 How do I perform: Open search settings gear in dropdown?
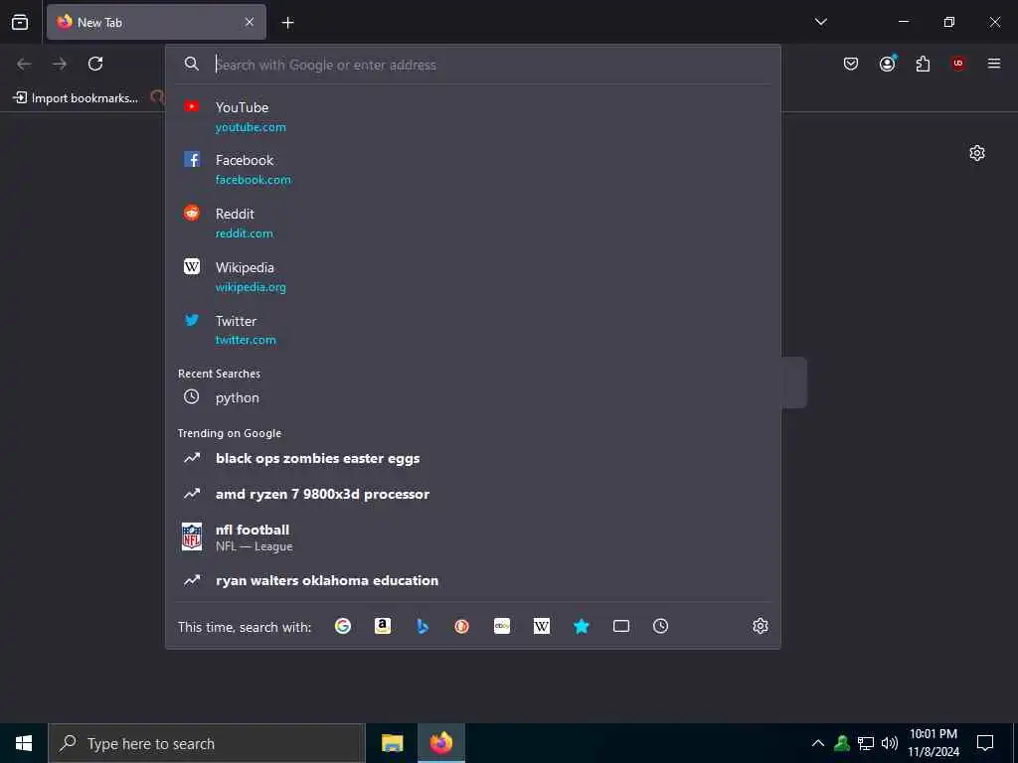coord(761,626)
